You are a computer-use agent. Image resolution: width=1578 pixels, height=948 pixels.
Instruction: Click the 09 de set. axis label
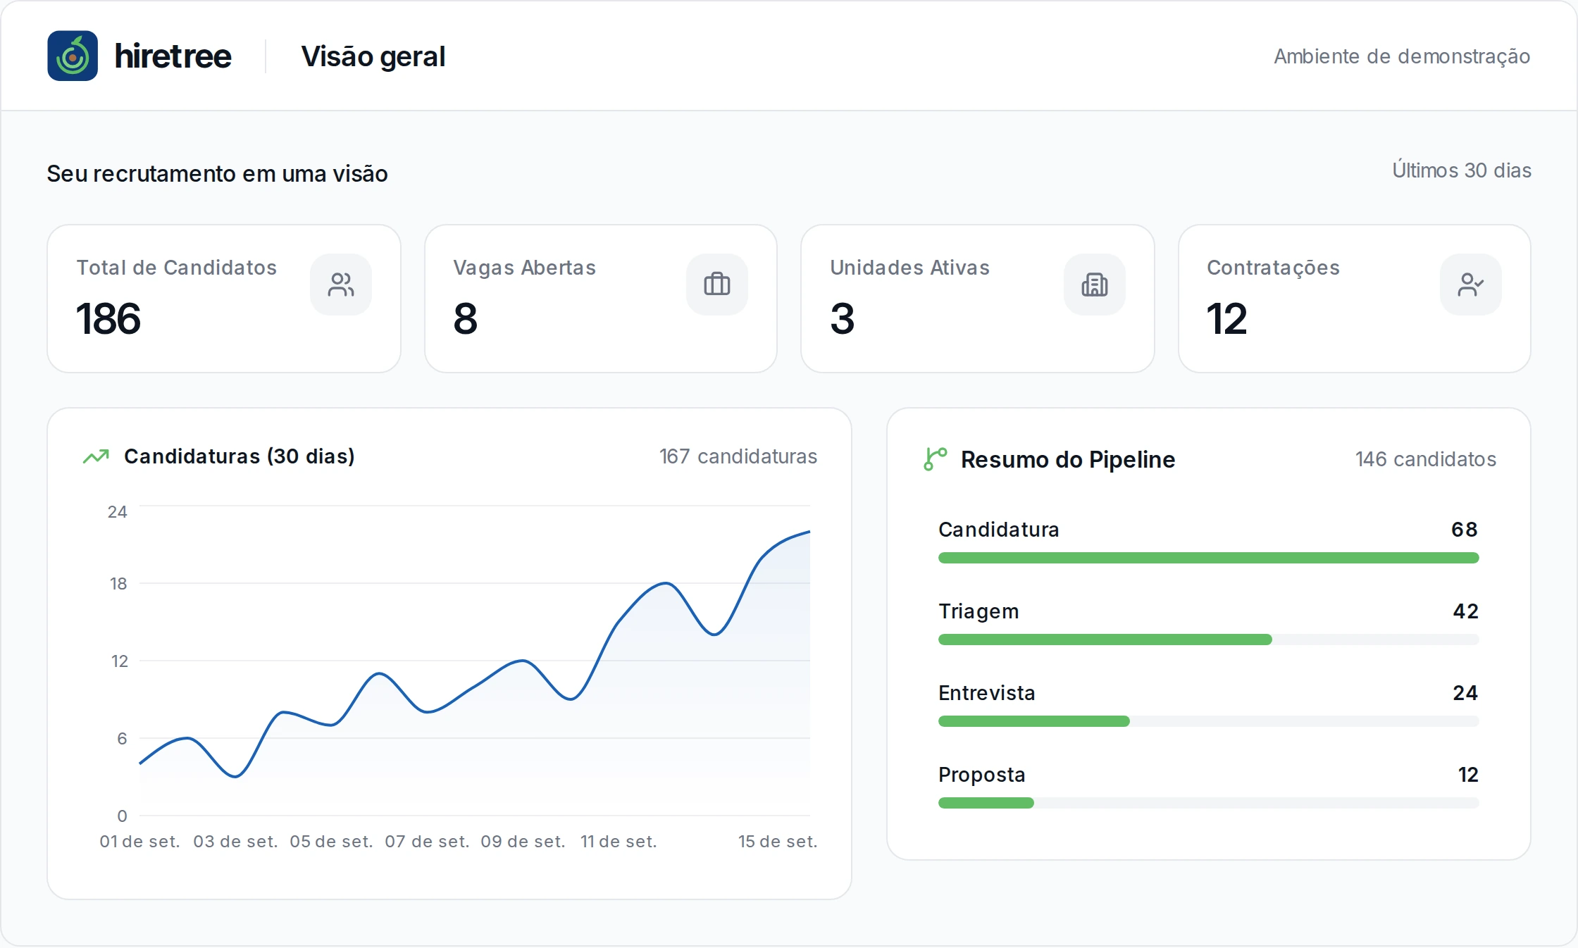point(523,842)
